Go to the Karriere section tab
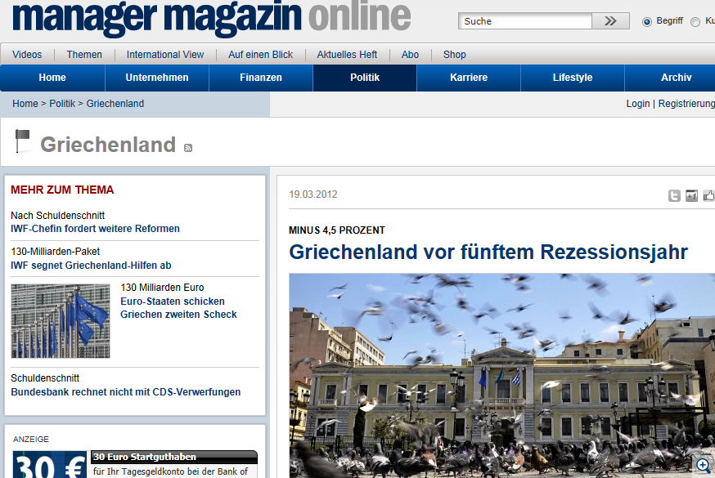The width and height of the screenshot is (715, 478). [x=469, y=78]
